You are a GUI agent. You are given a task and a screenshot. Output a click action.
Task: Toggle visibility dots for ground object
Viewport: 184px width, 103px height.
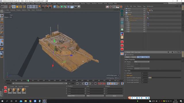pos(145,13)
